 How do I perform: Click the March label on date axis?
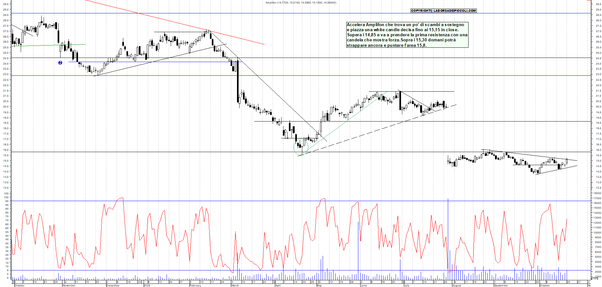click(235, 285)
